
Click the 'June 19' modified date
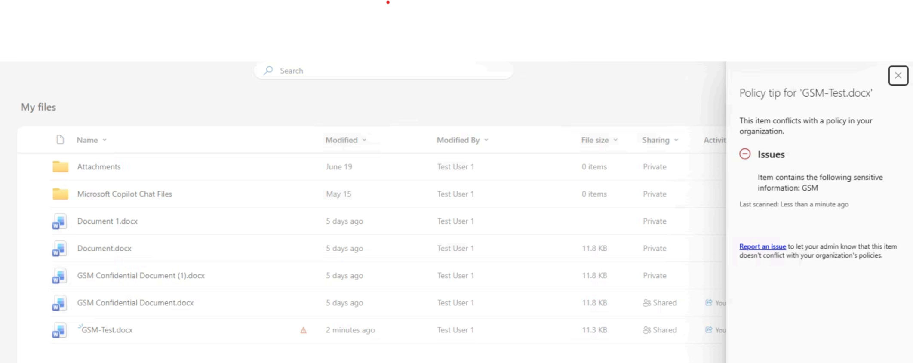[339, 167]
